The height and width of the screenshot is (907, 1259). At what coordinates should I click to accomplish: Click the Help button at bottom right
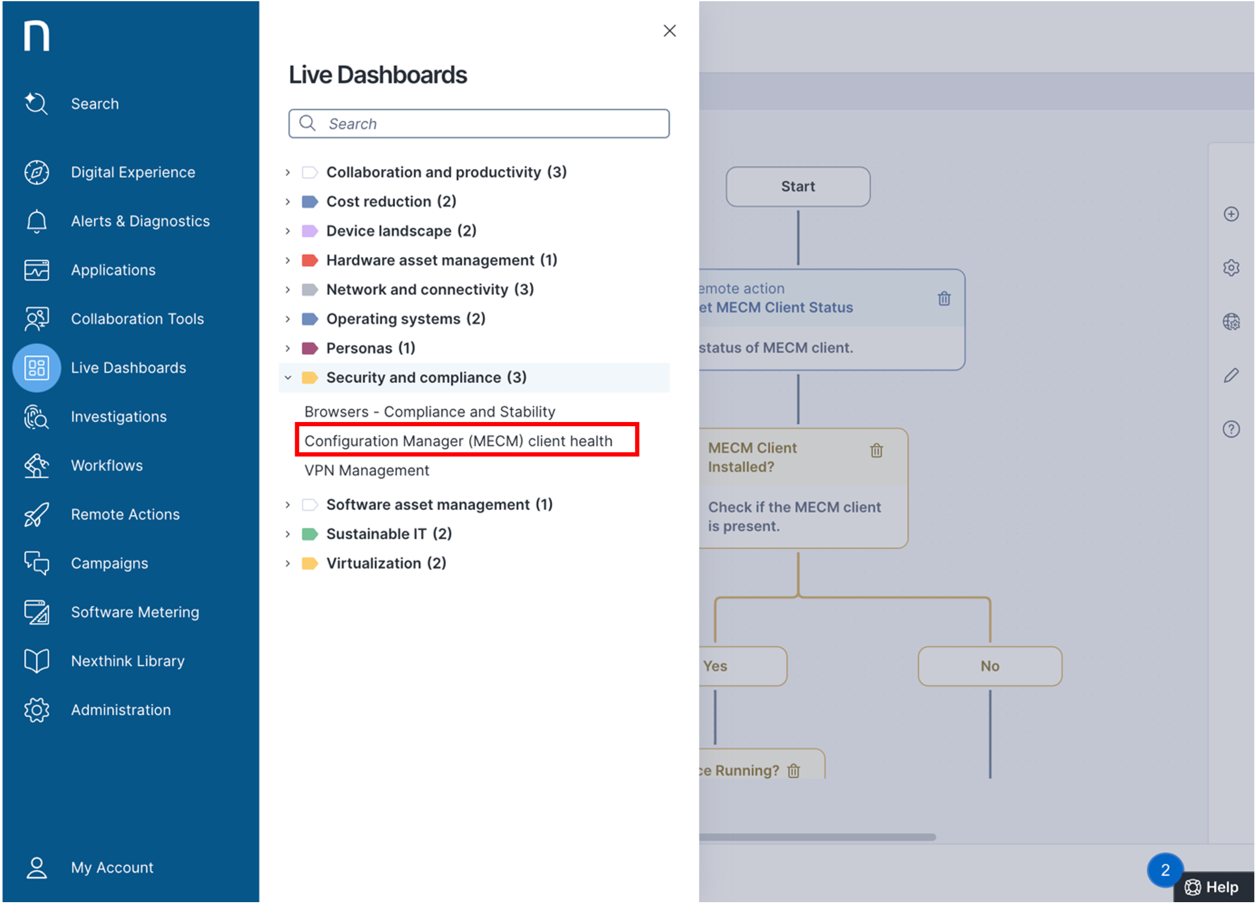click(1214, 886)
